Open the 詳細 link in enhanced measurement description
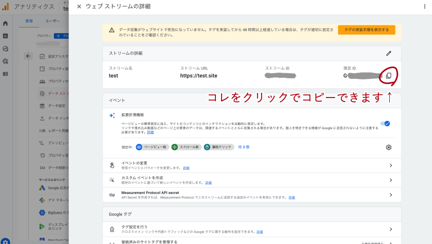 pyautogui.click(x=150, y=132)
